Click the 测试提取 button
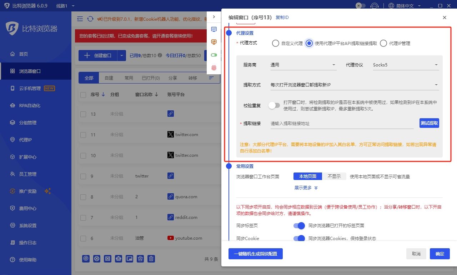The height and width of the screenshot is (275, 457). tap(429, 123)
